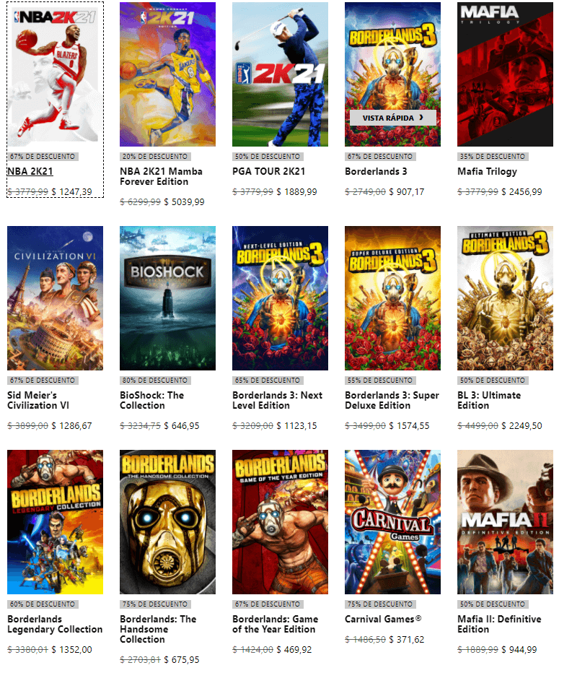Open Borderlands 3: Super Deluxe Edition cover
572x673 pixels.
point(393,298)
